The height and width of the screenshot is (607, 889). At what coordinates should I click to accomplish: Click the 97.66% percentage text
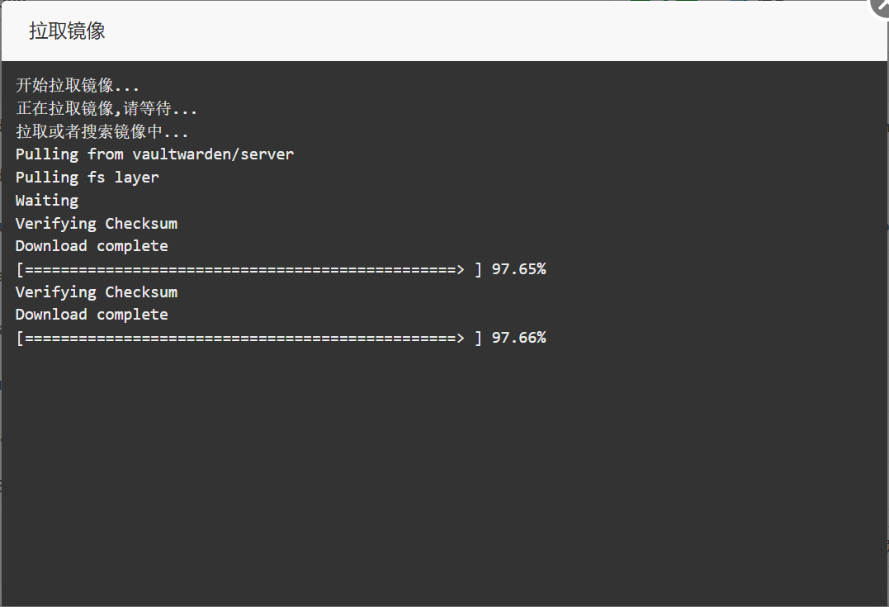[x=518, y=338]
